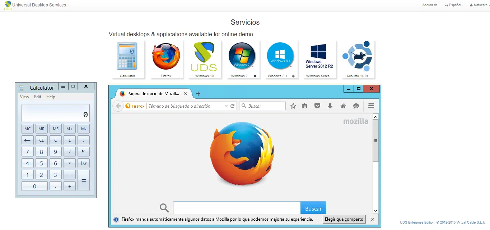Click the gear next to Windows 7
This screenshot has width=490, height=230.
coord(255,76)
